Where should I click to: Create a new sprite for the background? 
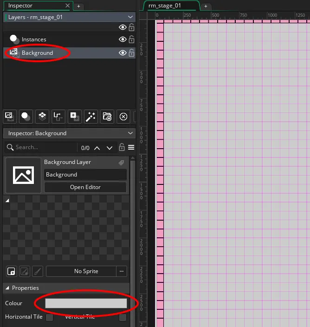[11, 271]
